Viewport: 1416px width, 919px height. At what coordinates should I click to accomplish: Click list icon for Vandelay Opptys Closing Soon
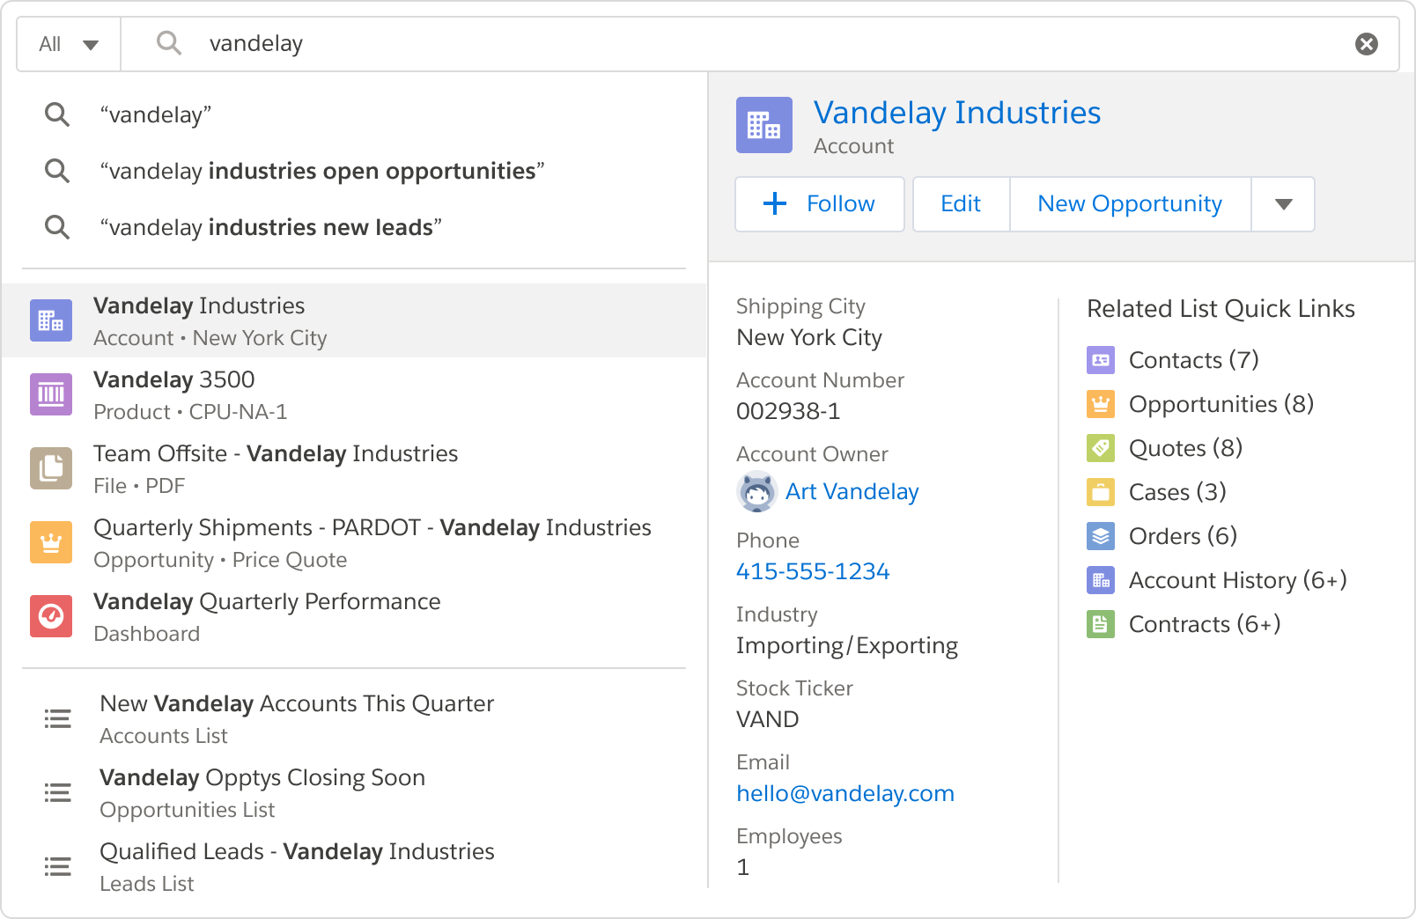57,792
